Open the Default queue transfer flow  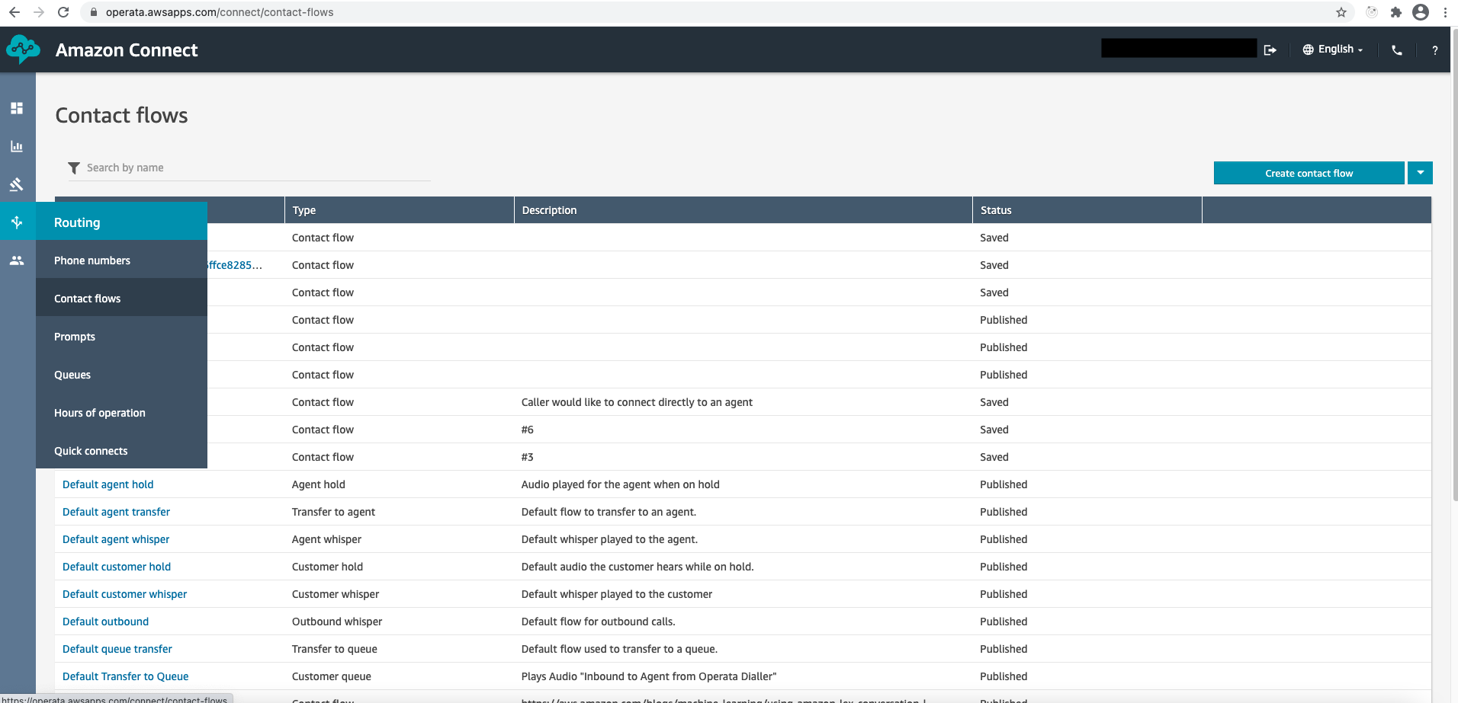tap(117, 649)
